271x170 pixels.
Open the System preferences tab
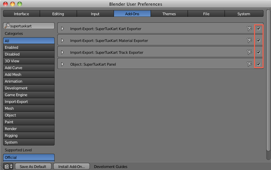point(244,14)
